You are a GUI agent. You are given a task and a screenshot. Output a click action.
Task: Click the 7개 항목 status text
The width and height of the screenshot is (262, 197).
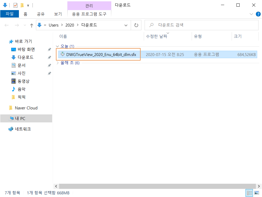(12, 193)
